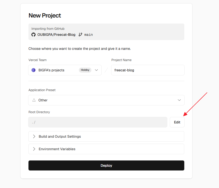Click the Root Directory path field
219x188 pixels.
coord(98,122)
